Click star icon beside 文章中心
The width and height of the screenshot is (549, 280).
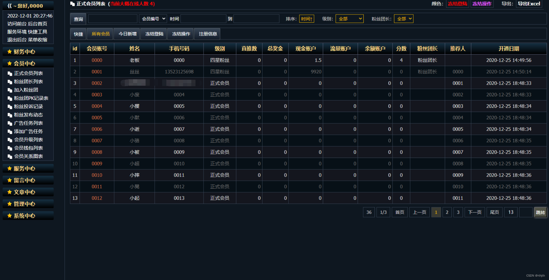click(10, 192)
